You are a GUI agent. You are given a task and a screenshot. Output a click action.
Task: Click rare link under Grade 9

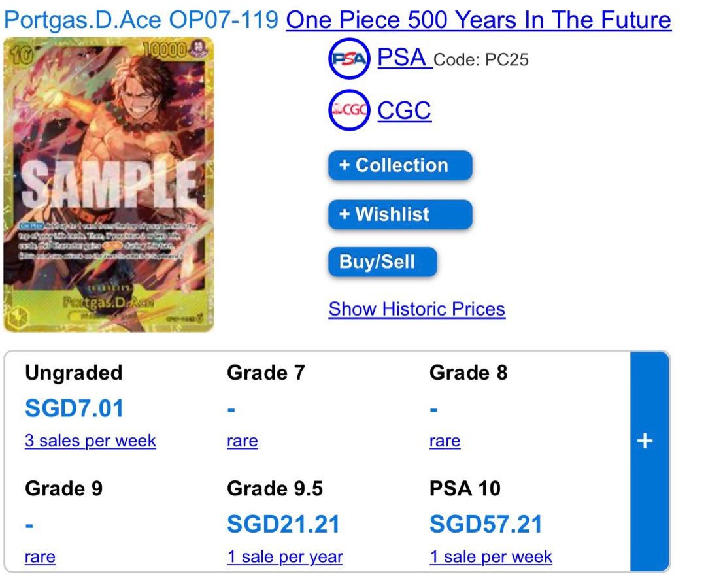click(x=40, y=557)
